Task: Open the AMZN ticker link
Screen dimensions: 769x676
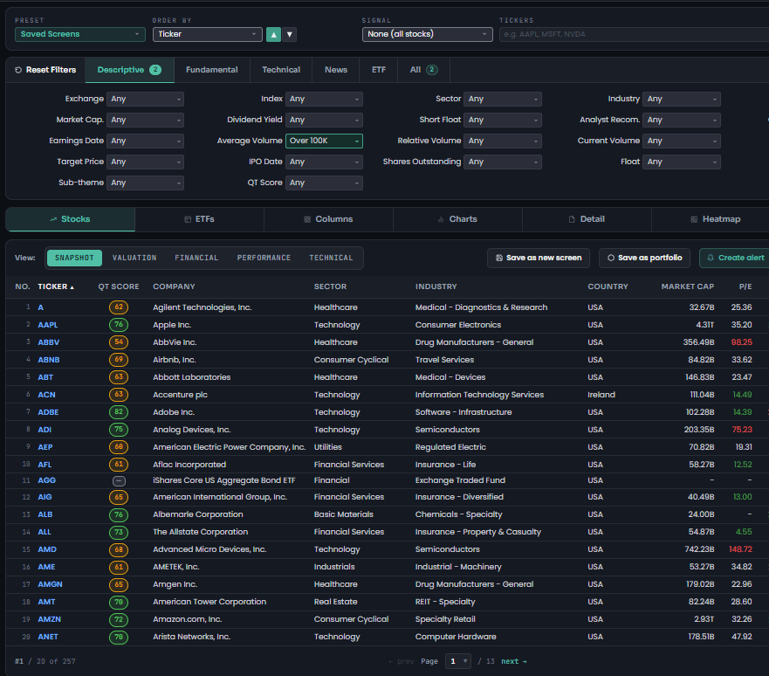Action: (x=50, y=619)
